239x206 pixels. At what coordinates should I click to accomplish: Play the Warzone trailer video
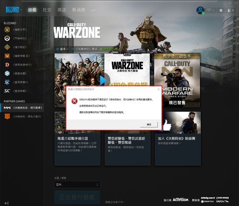[x=104, y=80]
